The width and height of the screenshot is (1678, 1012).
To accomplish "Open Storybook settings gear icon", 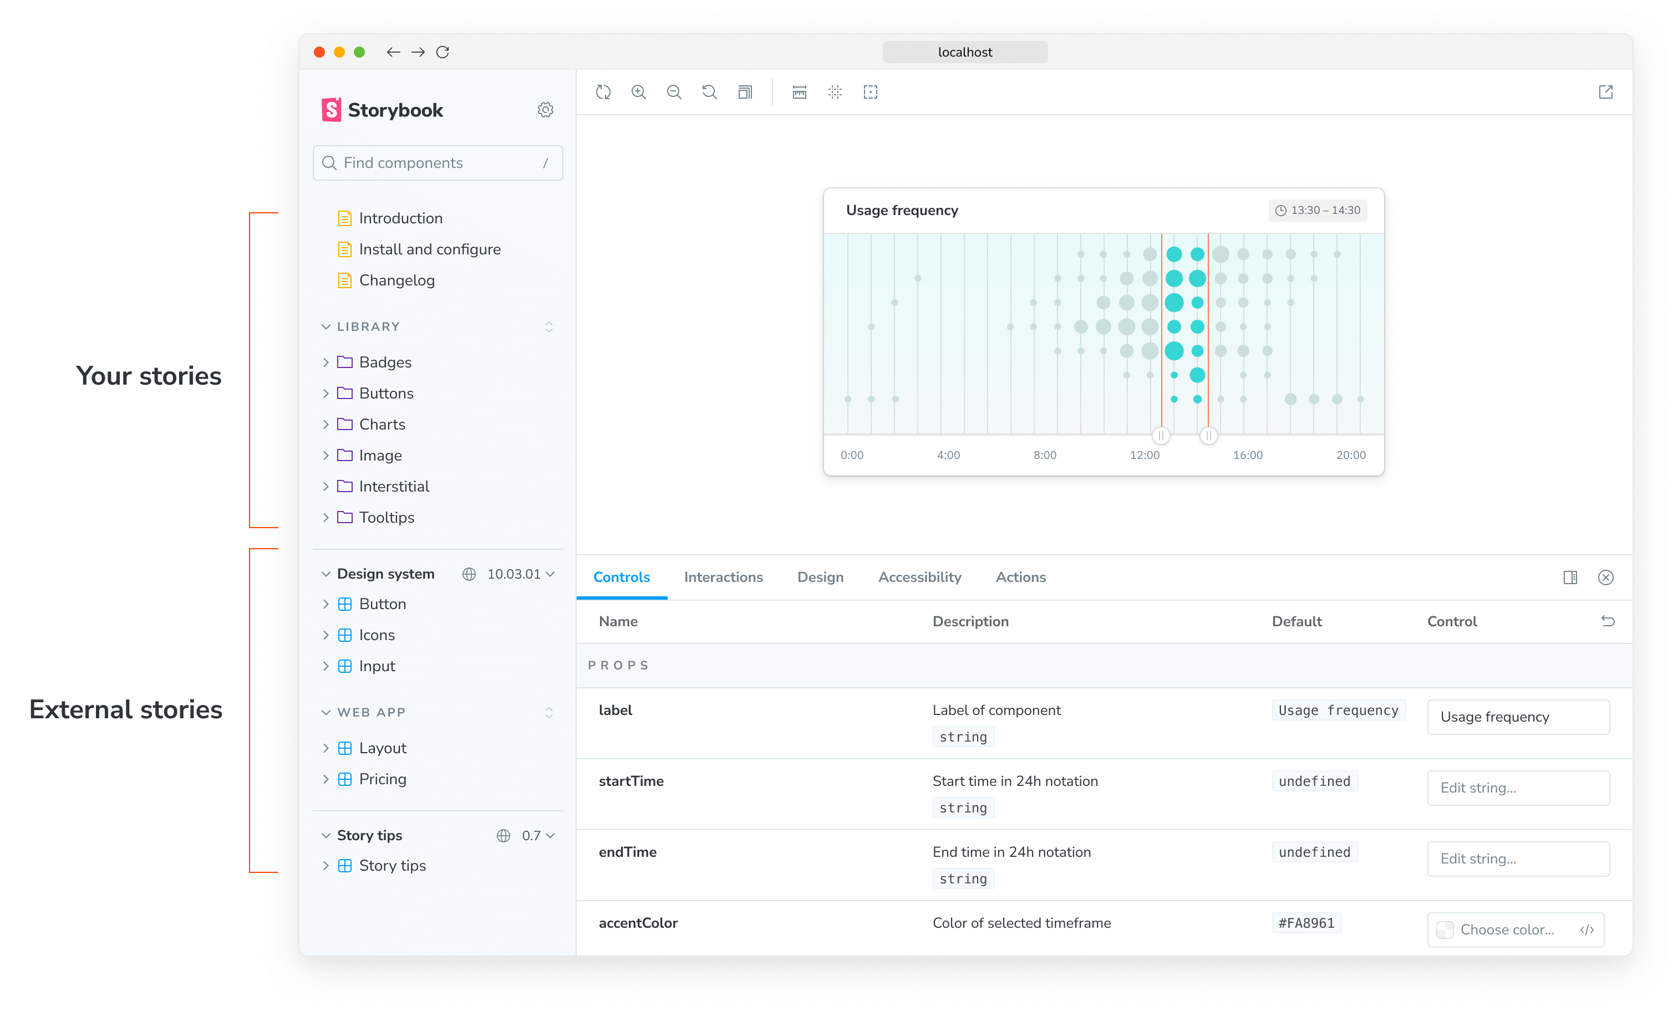I will [x=545, y=110].
